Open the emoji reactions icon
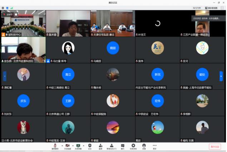This screenshot has height=152, width=227. tap(144, 147)
